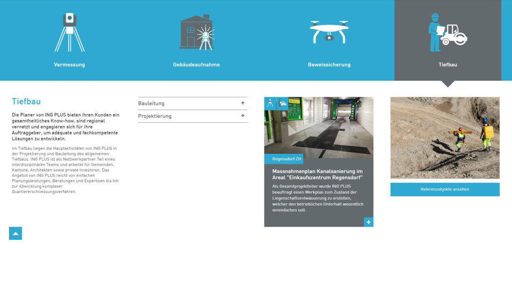Click the Tiefbau worker and roller icon
512x288 pixels.
click(x=448, y=32)
